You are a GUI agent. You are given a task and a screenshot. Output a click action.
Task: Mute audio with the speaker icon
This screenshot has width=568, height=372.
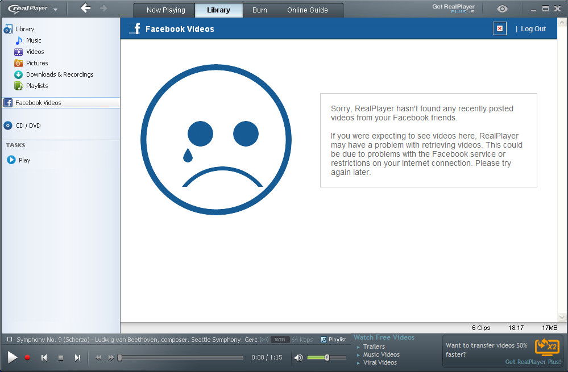click(298, 358)
